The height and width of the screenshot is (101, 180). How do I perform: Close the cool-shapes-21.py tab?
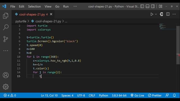pos(51,14)
